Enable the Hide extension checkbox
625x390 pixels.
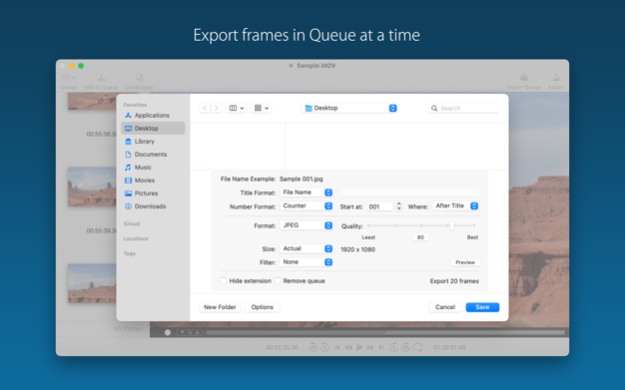[x=224, y=281]
